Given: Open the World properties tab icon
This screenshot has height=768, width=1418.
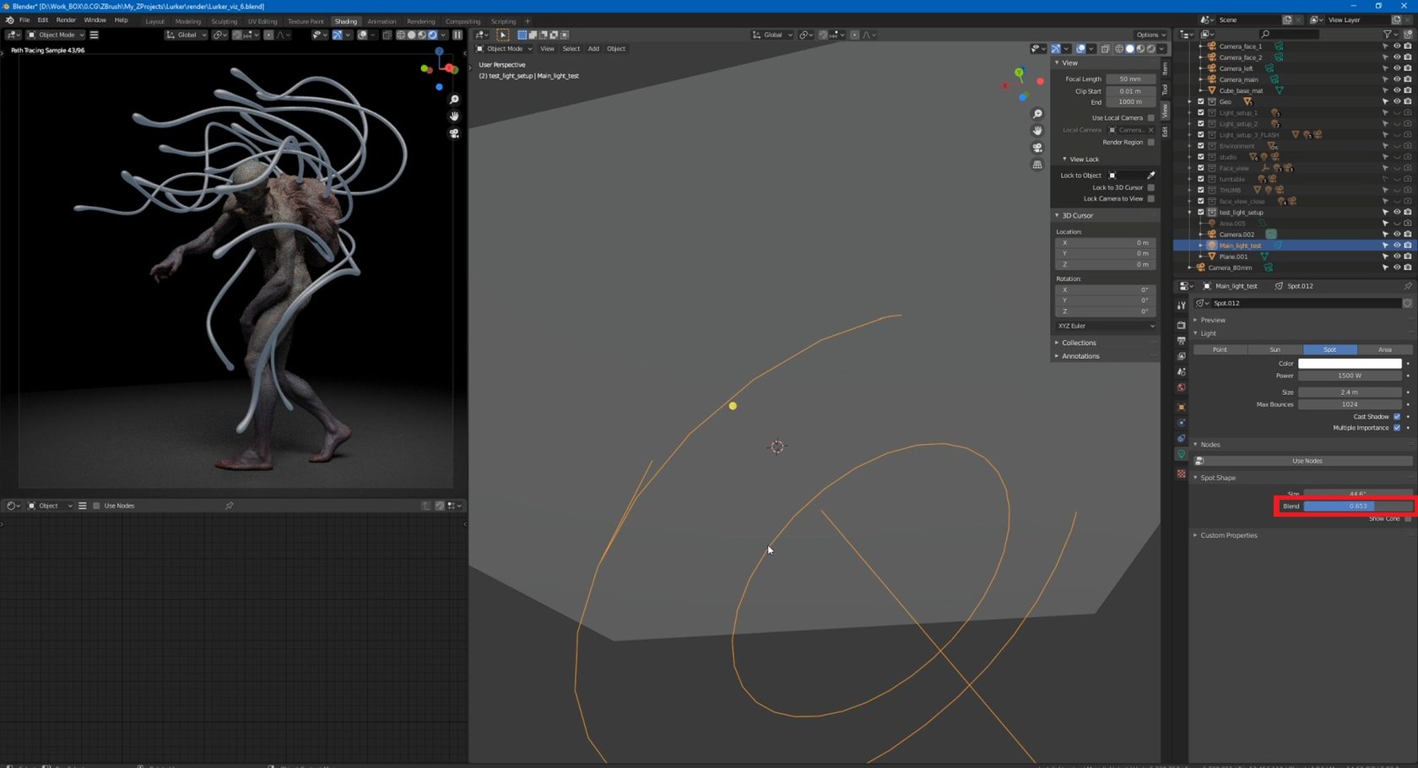Looking at the screenshot, I should point(1181,388).
